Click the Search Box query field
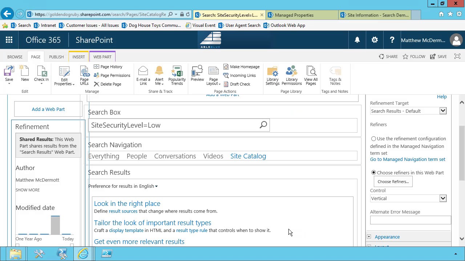The width and height of the screenshot is (465, 261). (174, 125)
